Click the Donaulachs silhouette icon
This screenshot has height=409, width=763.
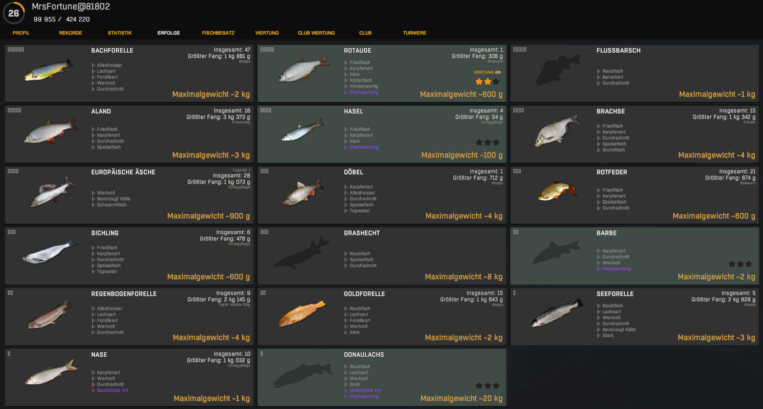[x=302, y=375]
